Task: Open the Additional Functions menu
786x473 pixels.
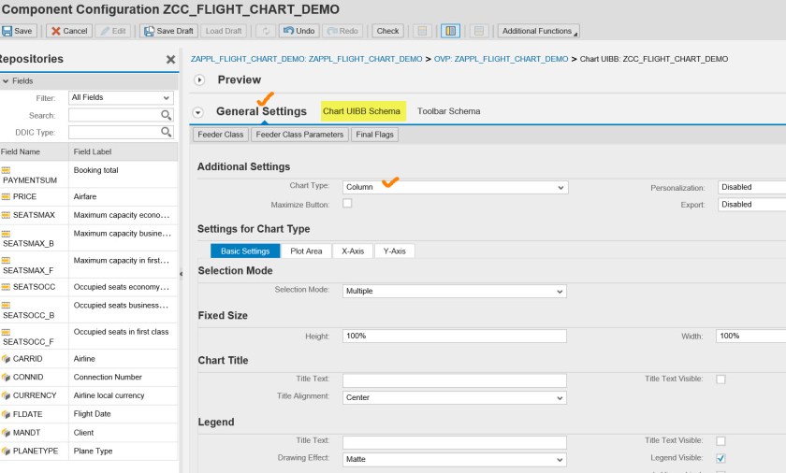Action: [x=539, y=31]
